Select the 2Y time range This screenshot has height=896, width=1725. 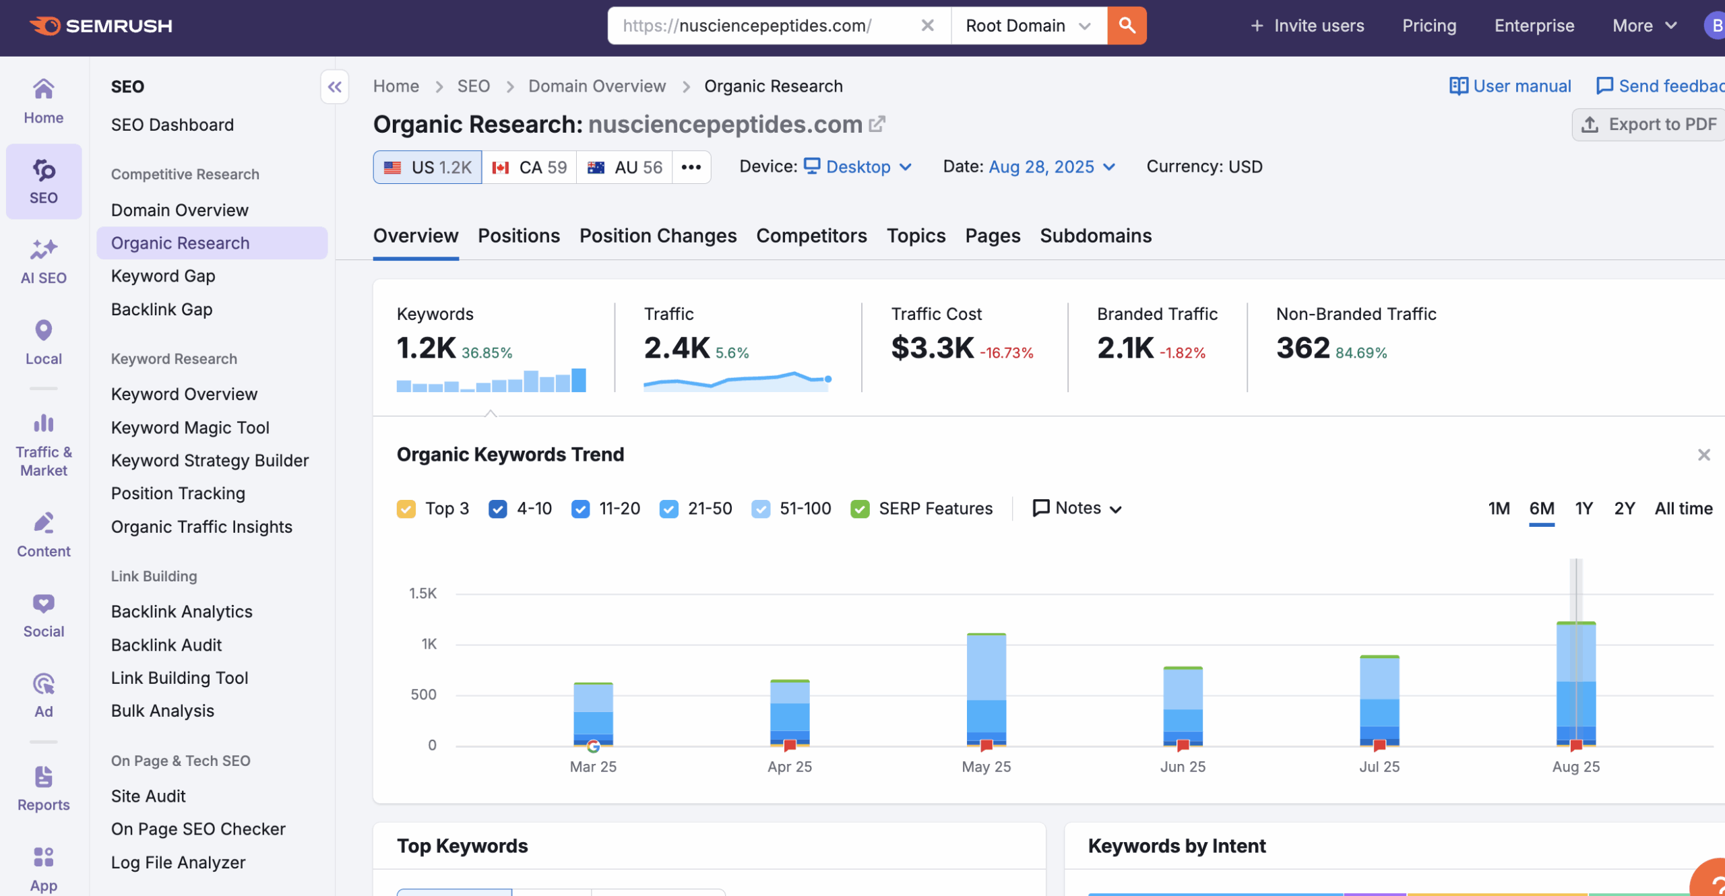click(1624, 509)
